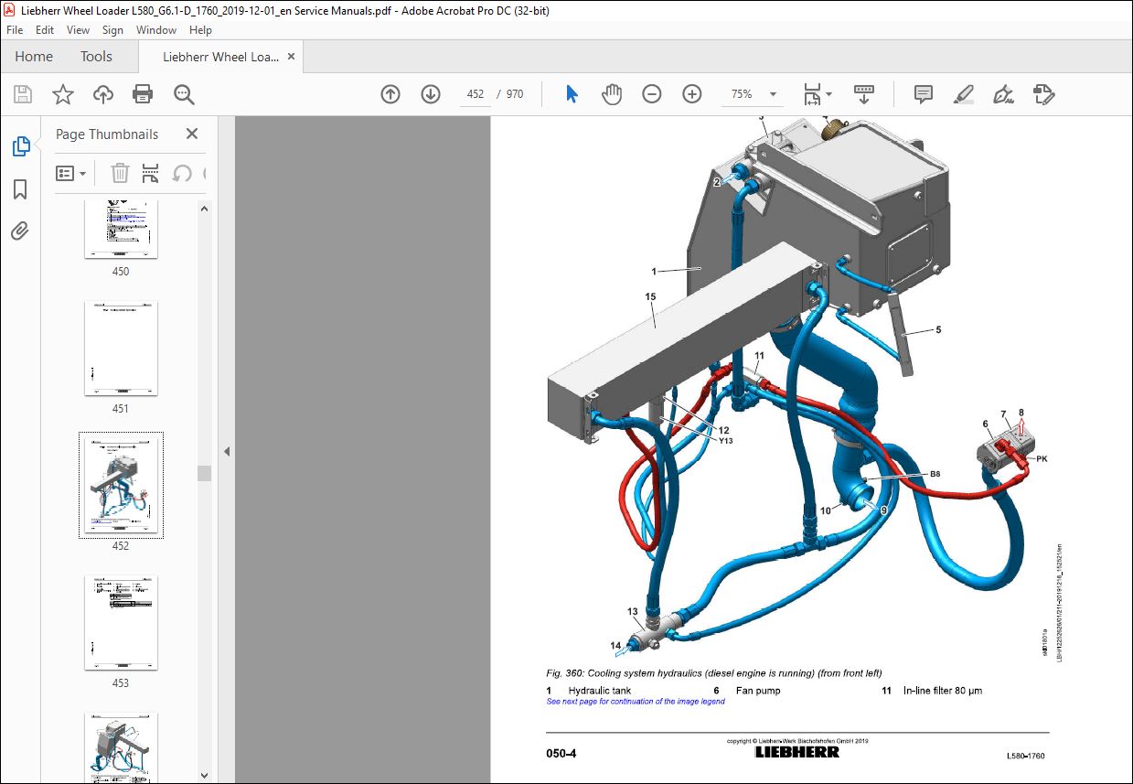This screenshot has width=1133, height=784.
Task: Click the 'Fan pump' legend text
Action: (x=758, y=691)
